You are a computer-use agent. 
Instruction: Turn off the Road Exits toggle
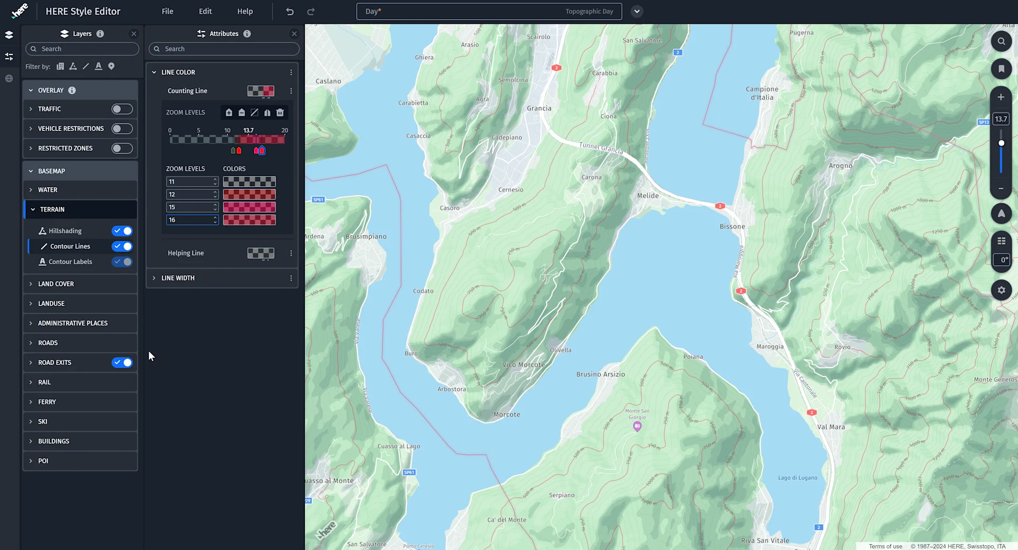coord(121,362)
